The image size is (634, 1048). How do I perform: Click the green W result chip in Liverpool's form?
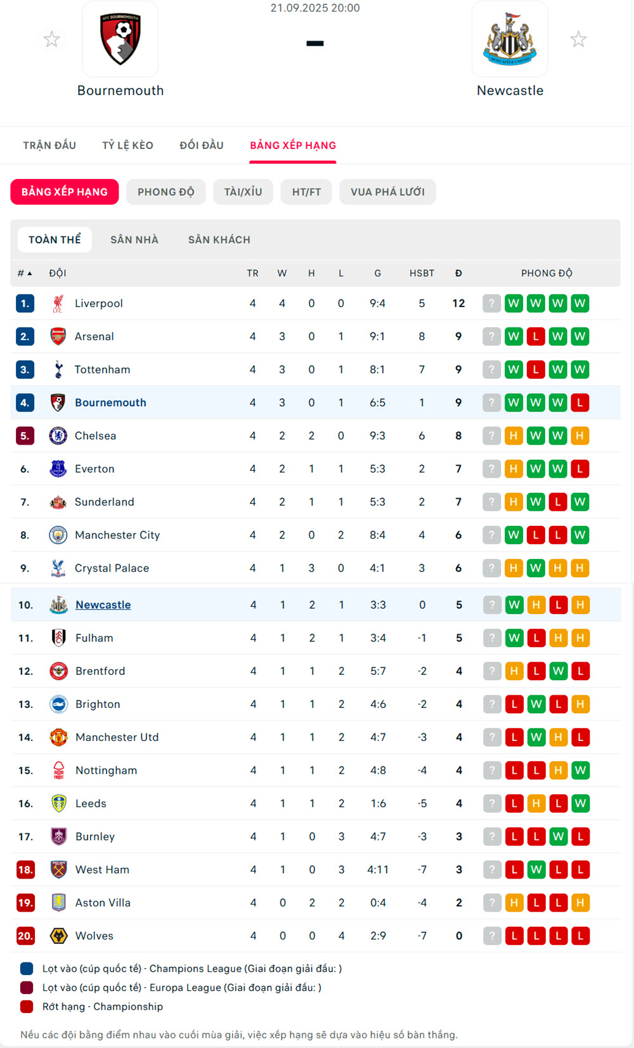pyautogui.click(x=514, y=303)
